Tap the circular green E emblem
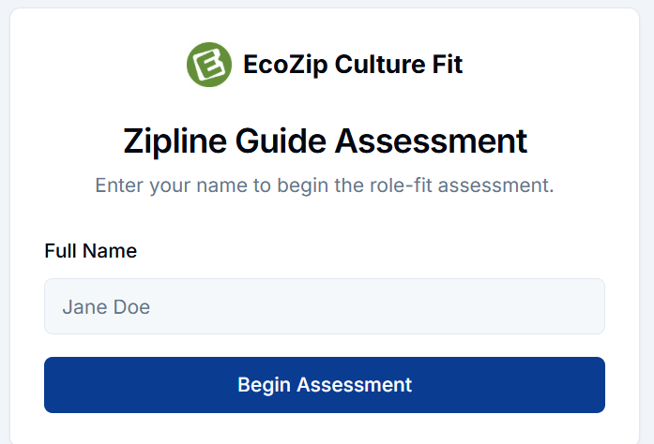654x444 pixels. pos(209,65)
